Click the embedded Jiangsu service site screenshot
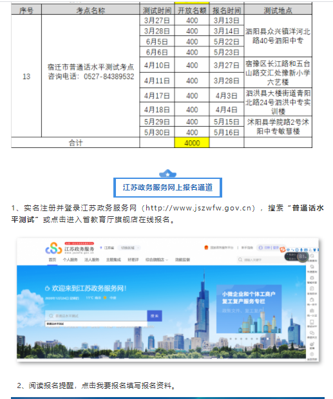Image resolution: width=333 pixels, height=399 pixels. 167,300
